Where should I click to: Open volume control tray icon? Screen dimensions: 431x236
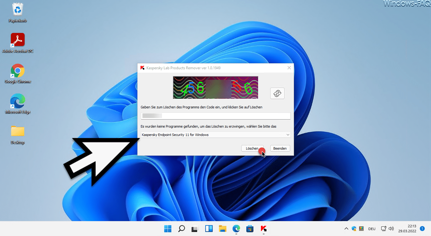[391, 229]
